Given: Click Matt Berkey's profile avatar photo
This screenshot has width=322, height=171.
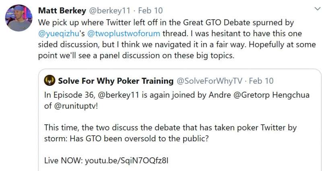Looking at the screenshot, I should tap(19, 18).
